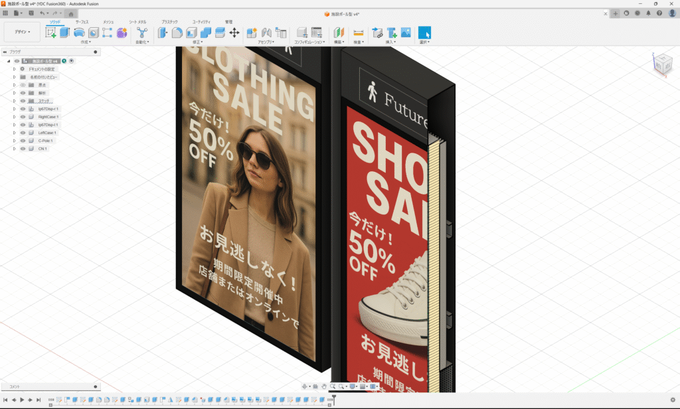Image resolution: width=680 pixels, height=409 pixels.
Task: Select the Measure tool icon
Action: pos(359,33)
